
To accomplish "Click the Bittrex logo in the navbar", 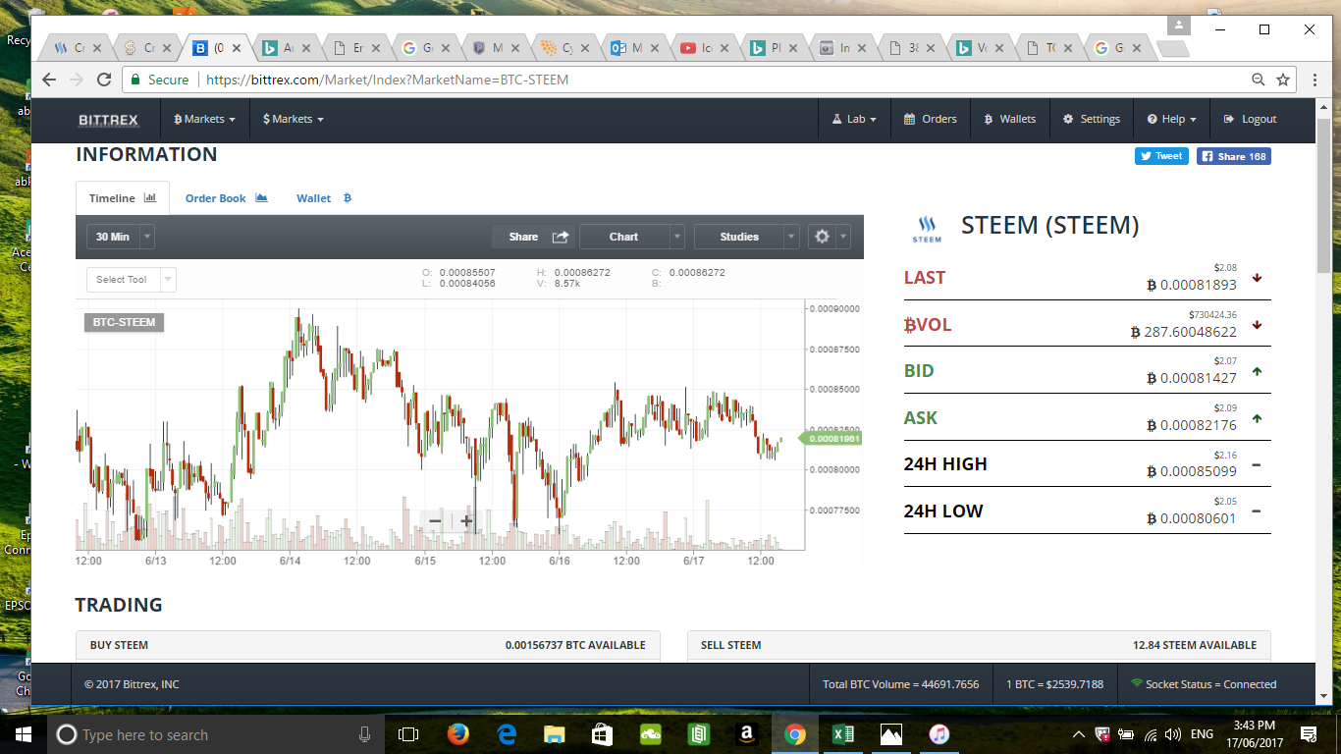I will [108, 120].
